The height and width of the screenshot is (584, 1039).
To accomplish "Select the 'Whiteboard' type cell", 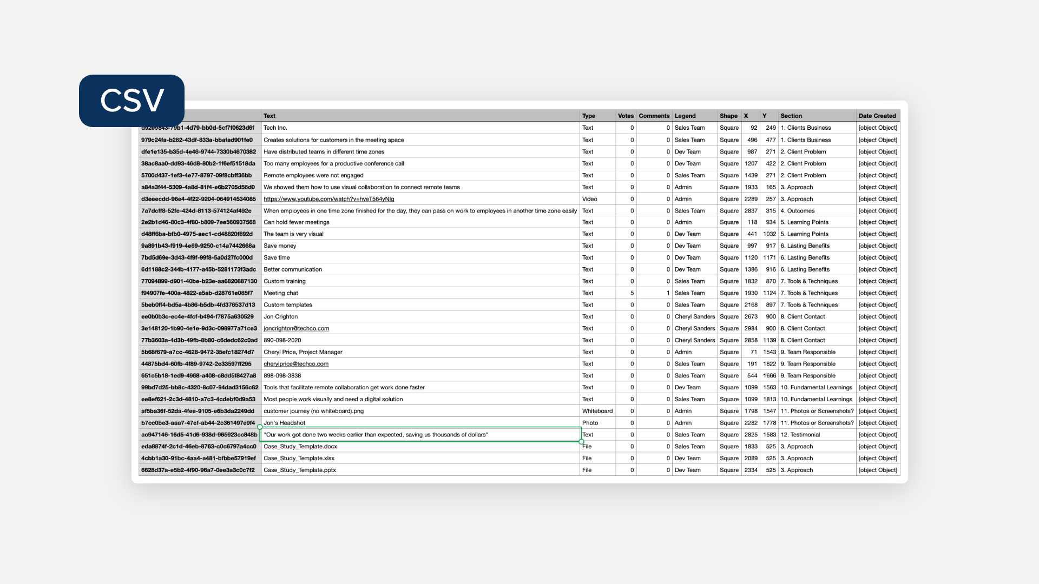I will 597,412.
